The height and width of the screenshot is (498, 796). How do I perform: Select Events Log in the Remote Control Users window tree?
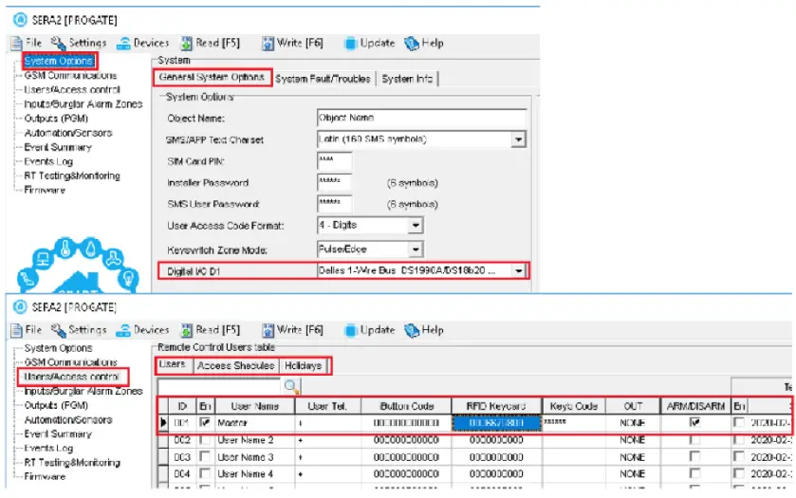[x=48, y=449]
